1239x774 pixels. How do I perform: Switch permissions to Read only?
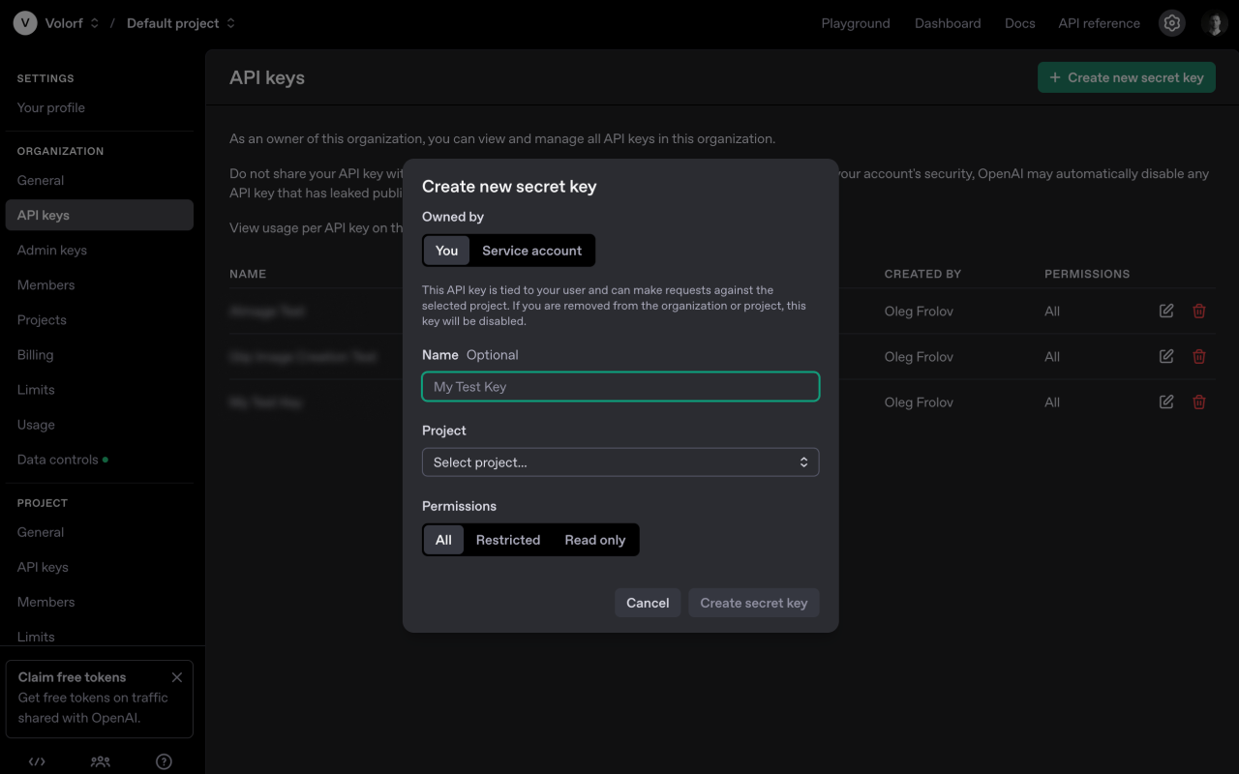[x=594, y=540]
